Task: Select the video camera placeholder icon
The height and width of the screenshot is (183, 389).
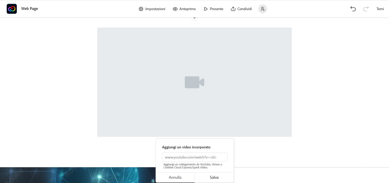Action: click(x=194, y=82)
